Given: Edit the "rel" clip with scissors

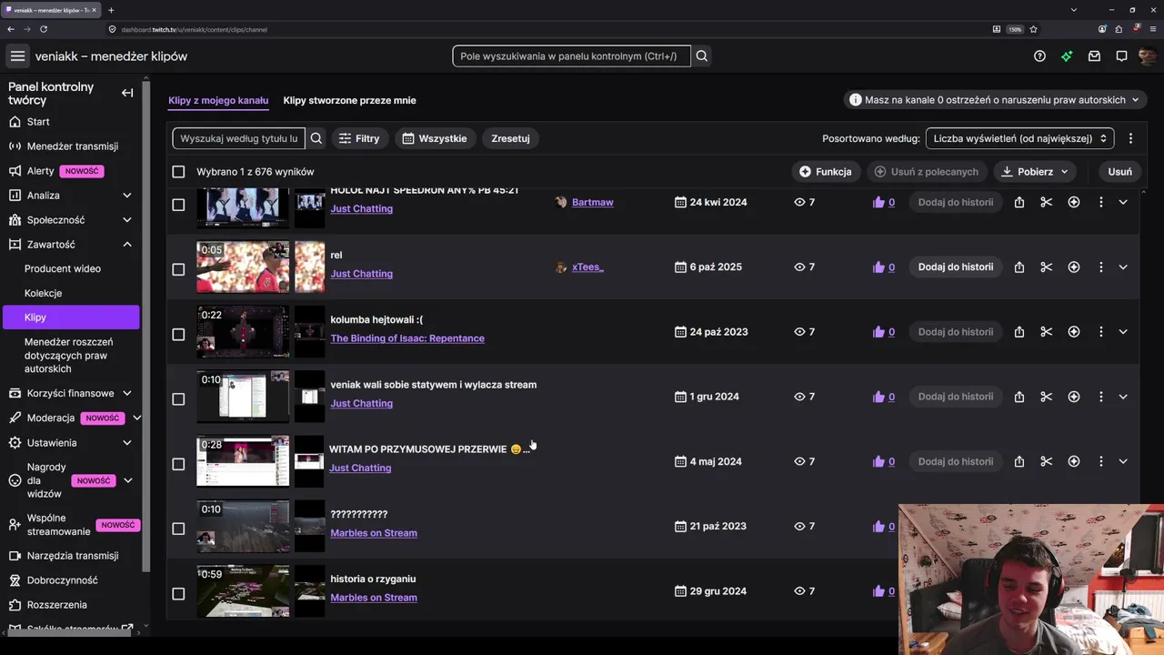Looking at the screenshot, I should (1047, 267).
